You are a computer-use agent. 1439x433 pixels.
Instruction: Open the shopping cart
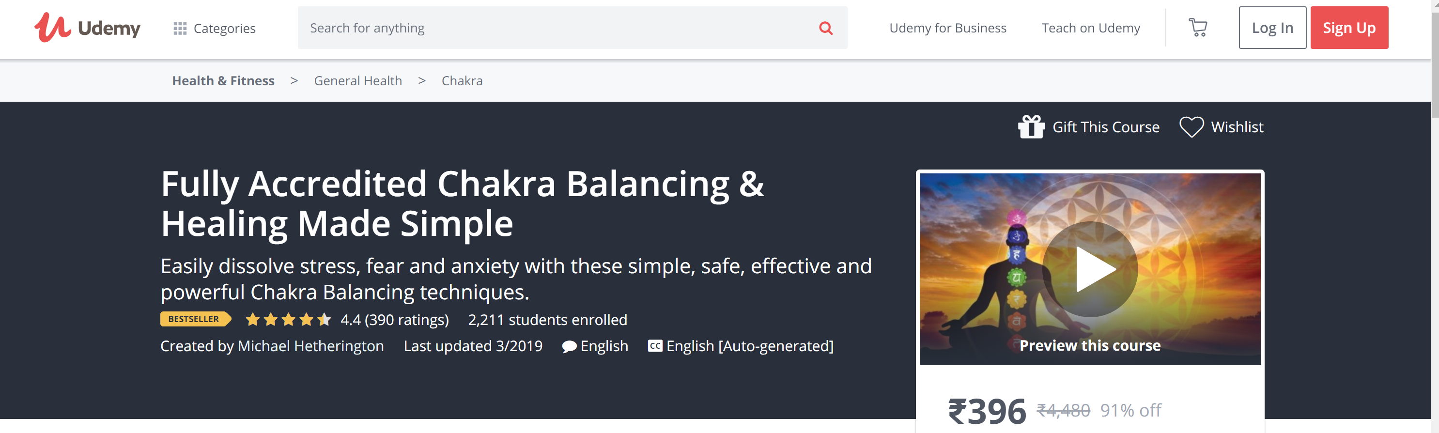click(x=1197, y=28)
